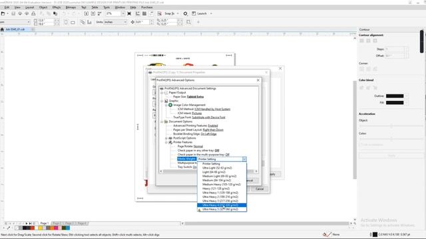The height and width of the screenshot is (239, 426).
Task: Click the Full-screen preview icon
Action: 129,13
